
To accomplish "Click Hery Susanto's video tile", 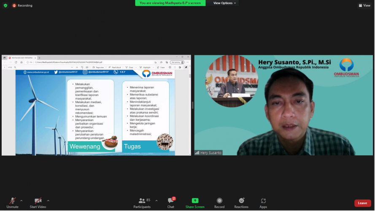I will (x=283, y=105).
